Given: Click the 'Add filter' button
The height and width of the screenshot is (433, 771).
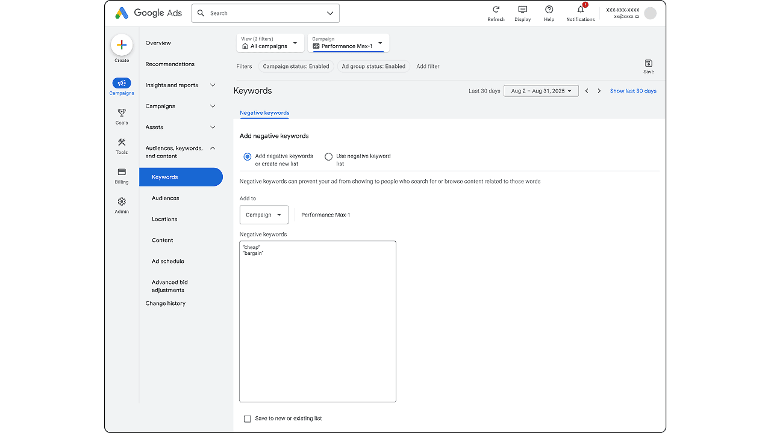Looking at the screenshot, I should [x=428, y=66].
